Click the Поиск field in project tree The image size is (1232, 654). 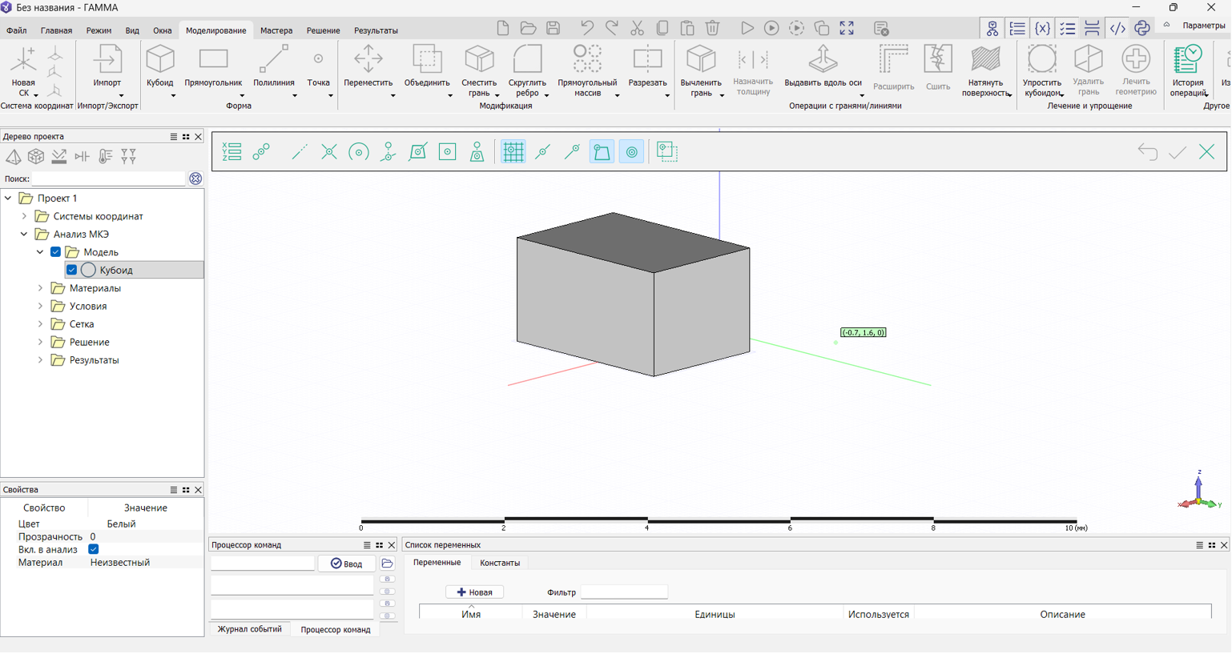(108, 179)
